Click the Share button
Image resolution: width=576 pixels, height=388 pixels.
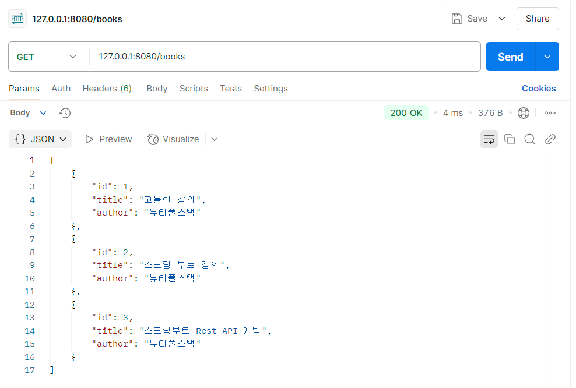(537, 18)
